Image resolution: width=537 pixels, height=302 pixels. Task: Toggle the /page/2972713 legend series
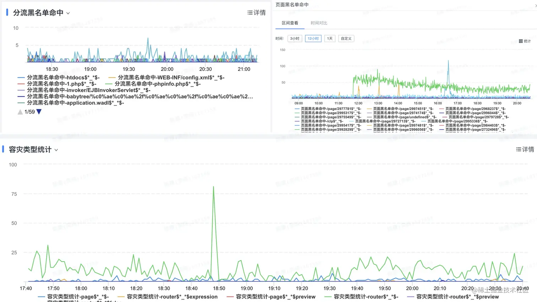pos(382,121)
